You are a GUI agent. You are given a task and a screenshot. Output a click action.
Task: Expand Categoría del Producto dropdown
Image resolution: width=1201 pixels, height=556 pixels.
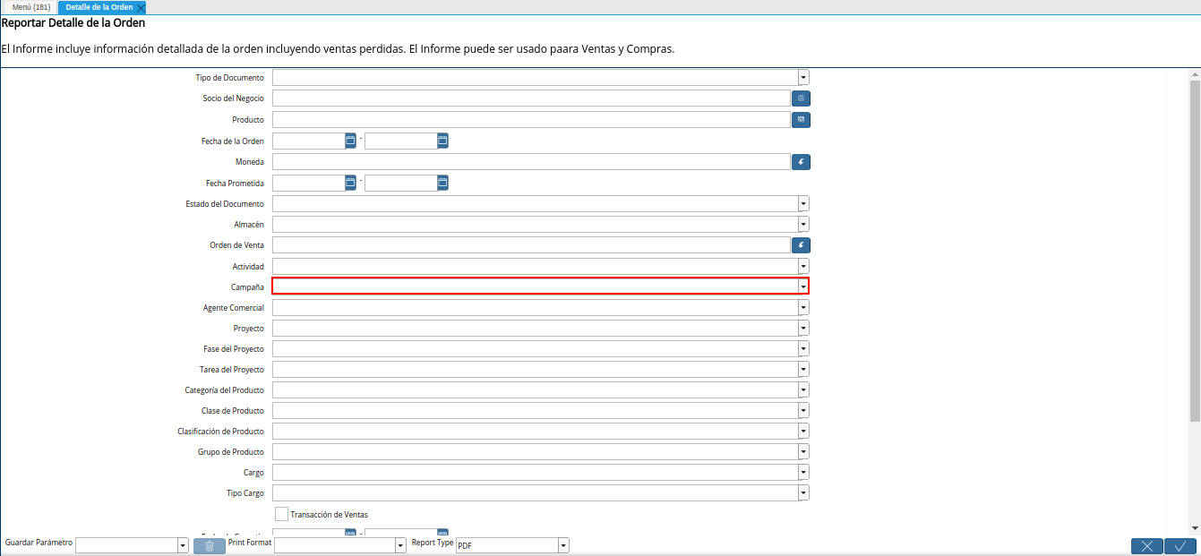[x=803, y=390]
